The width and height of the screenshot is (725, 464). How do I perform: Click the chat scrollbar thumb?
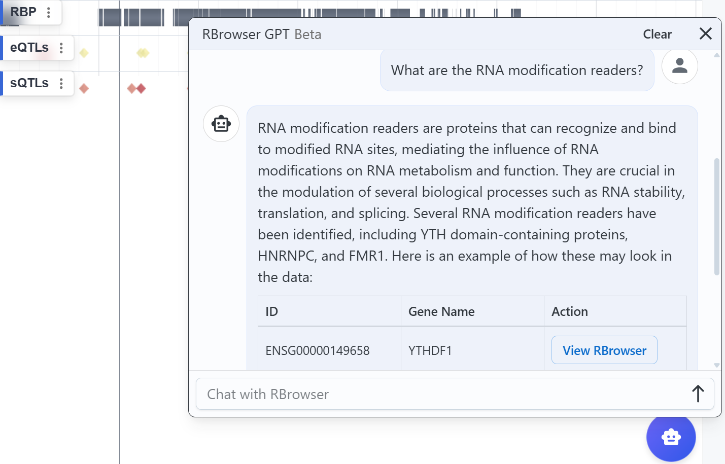(716, 217)
